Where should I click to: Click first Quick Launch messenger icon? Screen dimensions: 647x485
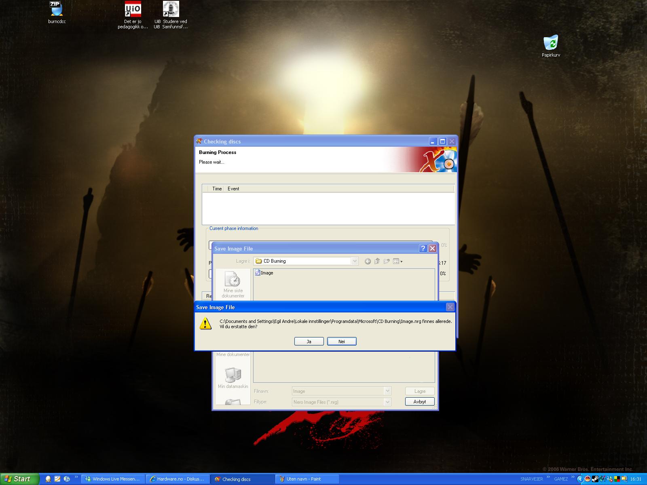[48, 479]
